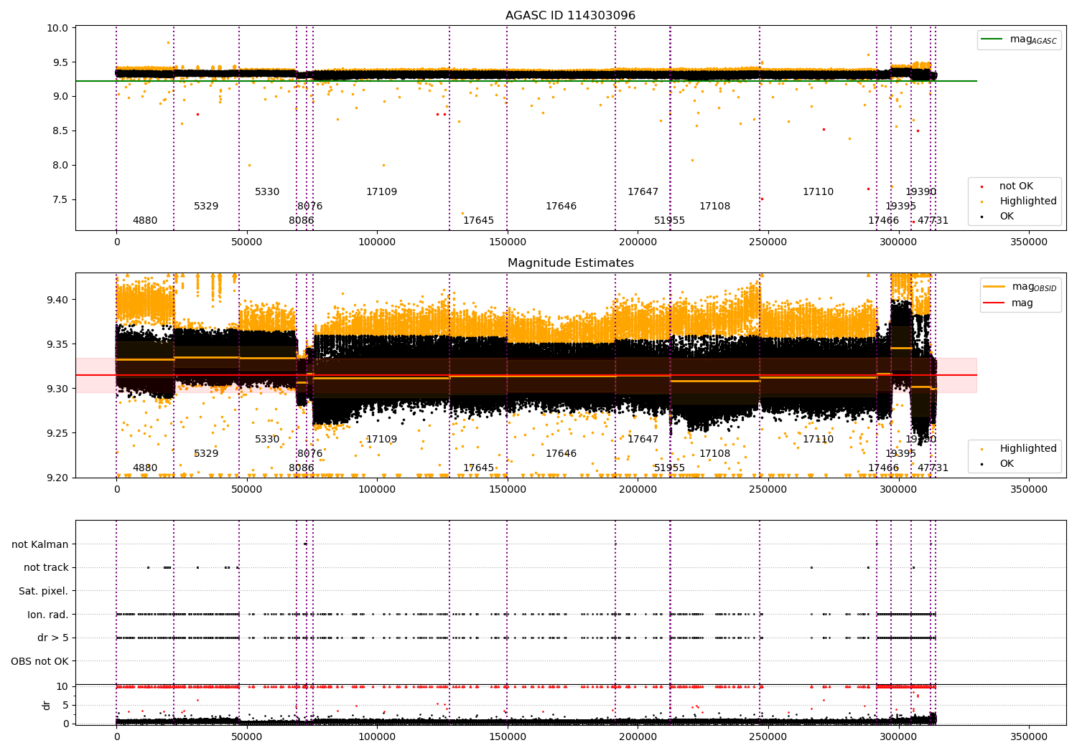Click the 'Magnitude Estimates' panel title

click(x=570, y=263)
